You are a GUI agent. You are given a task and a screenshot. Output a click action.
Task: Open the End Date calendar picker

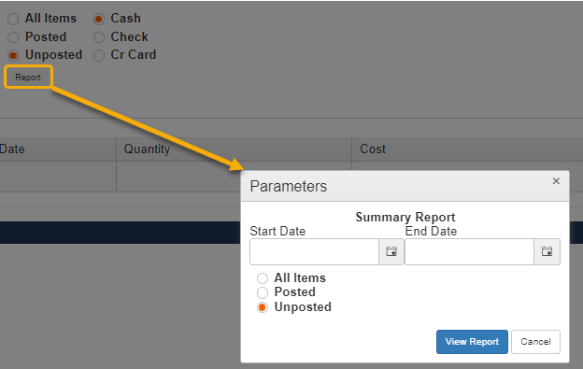(547, 251)
